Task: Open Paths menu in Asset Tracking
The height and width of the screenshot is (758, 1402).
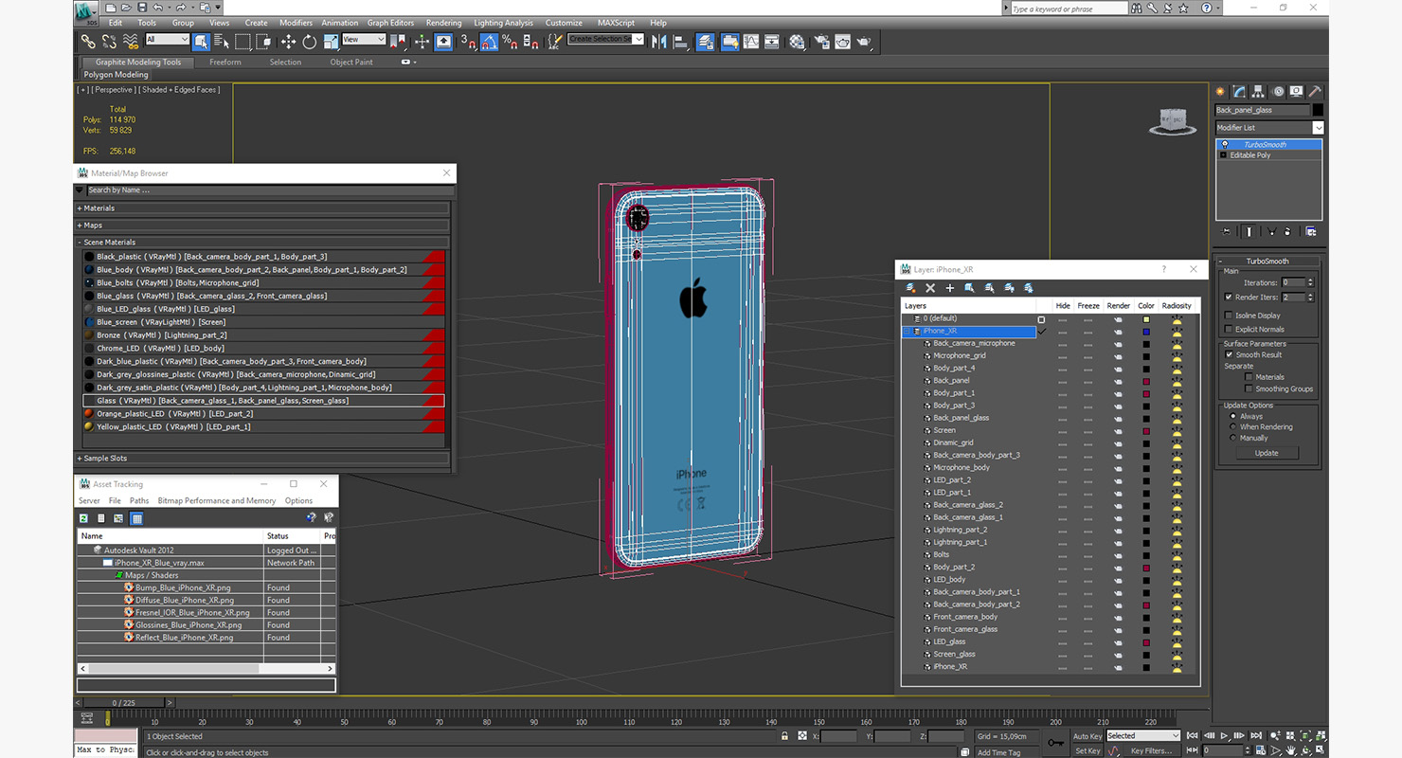Action: click(139, 500)
